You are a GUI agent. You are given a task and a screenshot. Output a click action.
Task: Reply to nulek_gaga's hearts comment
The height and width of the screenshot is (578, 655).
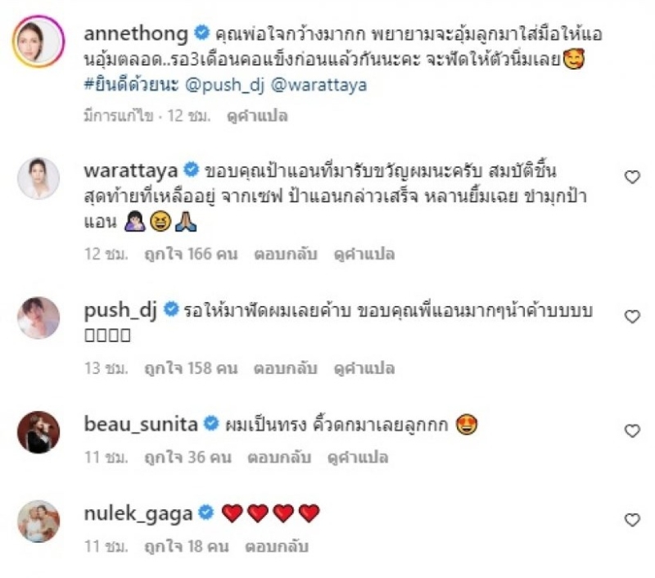tap(277, 546)
